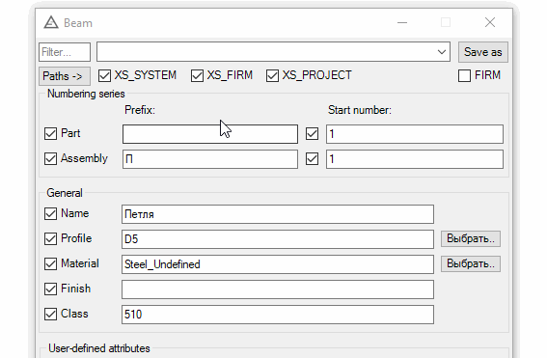The height and width of the screenshot is (358, 547).
Task: Click the Paths -> button
Action: coord(65,76)
